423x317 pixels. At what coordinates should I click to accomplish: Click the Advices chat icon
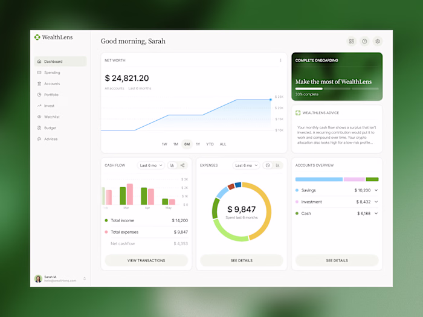[39, 139]
